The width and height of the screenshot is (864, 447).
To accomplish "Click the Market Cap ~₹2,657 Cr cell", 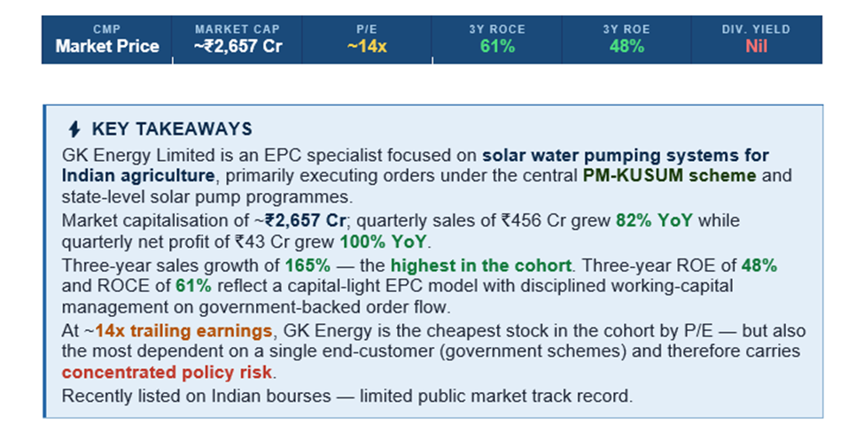I will [x=238, y=40].
